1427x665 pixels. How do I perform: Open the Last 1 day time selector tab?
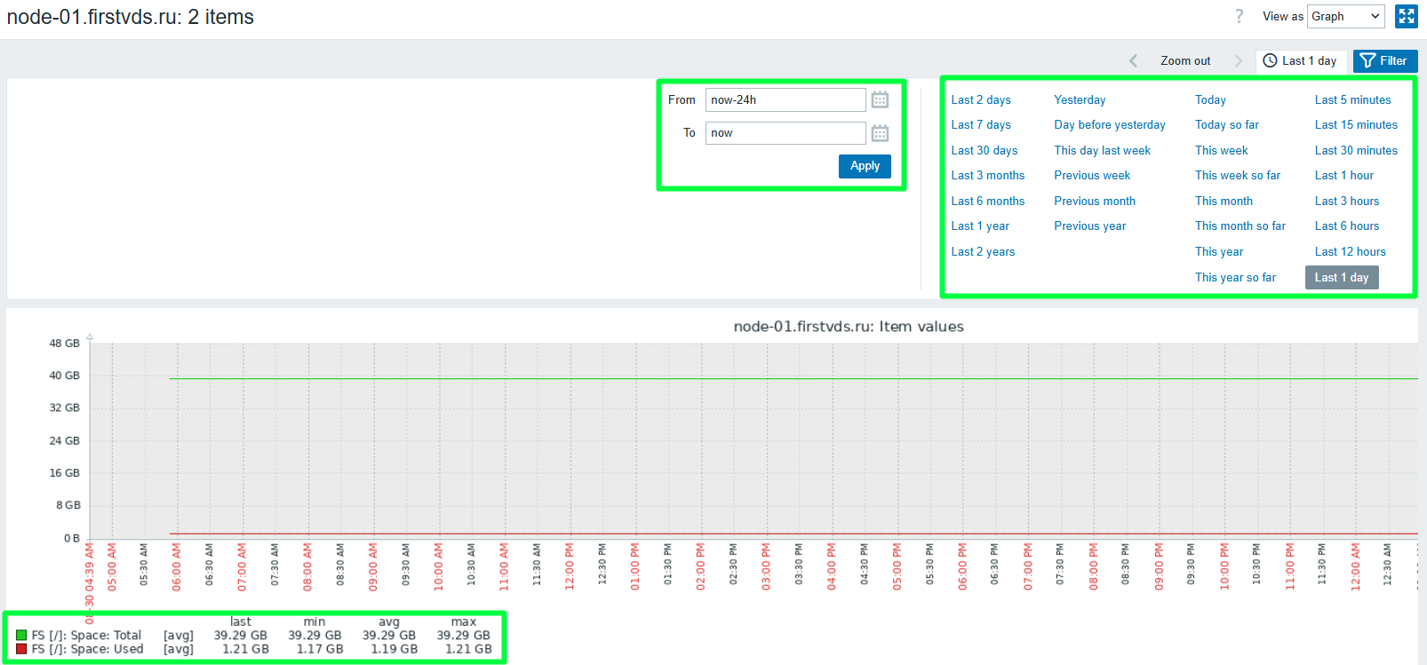point(1300,60)
